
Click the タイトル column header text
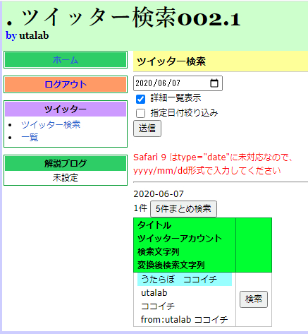pyautogui.click(x=154, y=225)
